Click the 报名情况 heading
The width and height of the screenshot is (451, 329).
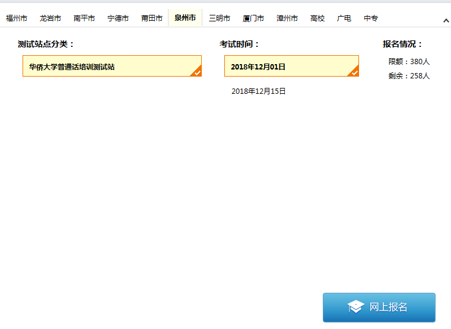[x=402, y=44]
